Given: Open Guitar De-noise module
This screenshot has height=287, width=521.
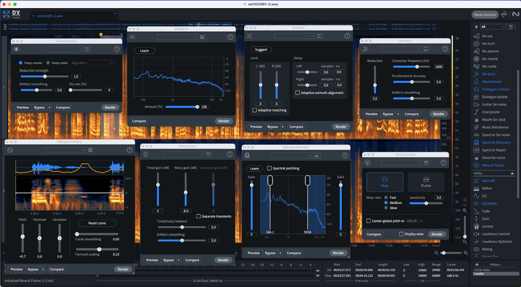Looking at the screenshot, I should click(x=495, y=104).
